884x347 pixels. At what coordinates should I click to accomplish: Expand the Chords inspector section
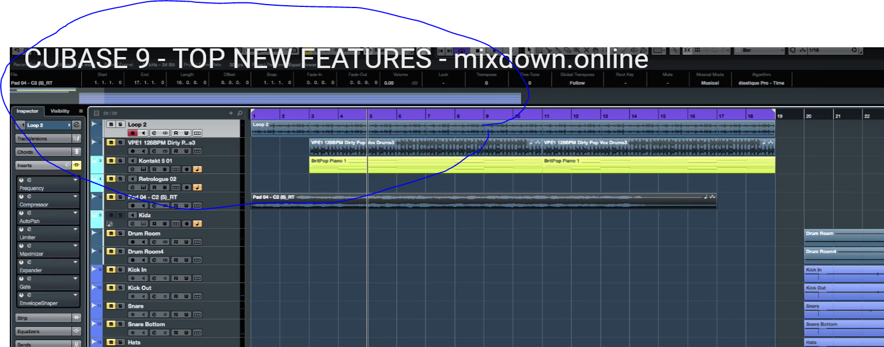pos(43,152)
